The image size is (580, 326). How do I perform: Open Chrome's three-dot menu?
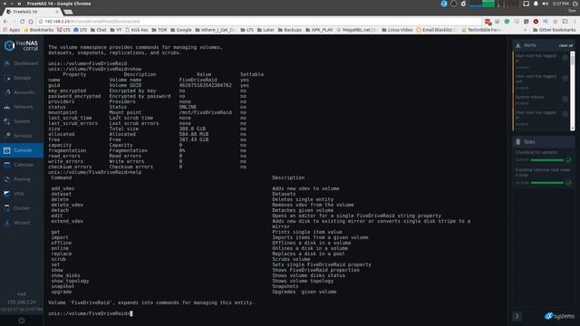pos(575,22)
